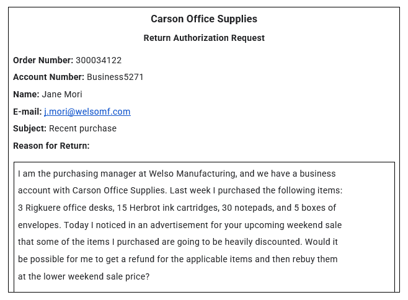Click the line mentioning Welso Manufacturing

[x=177, y=174]
